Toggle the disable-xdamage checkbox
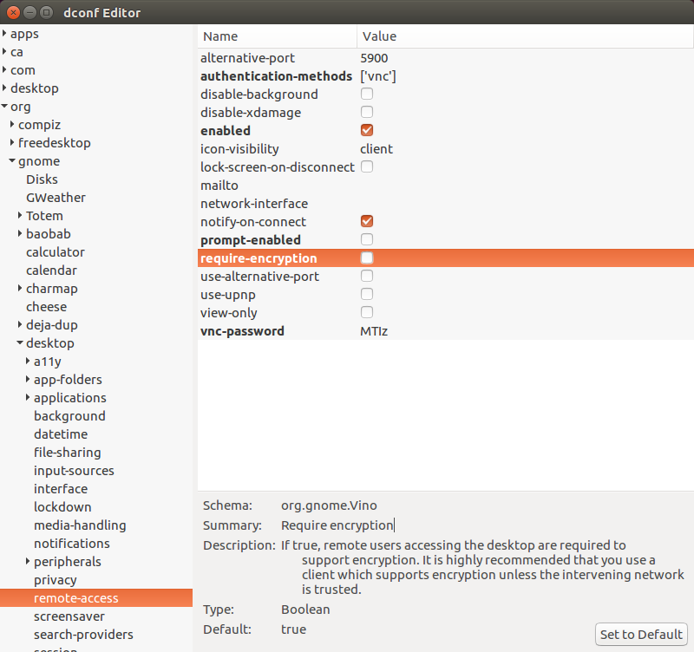 pyautogui.click(x=366, y=112)
